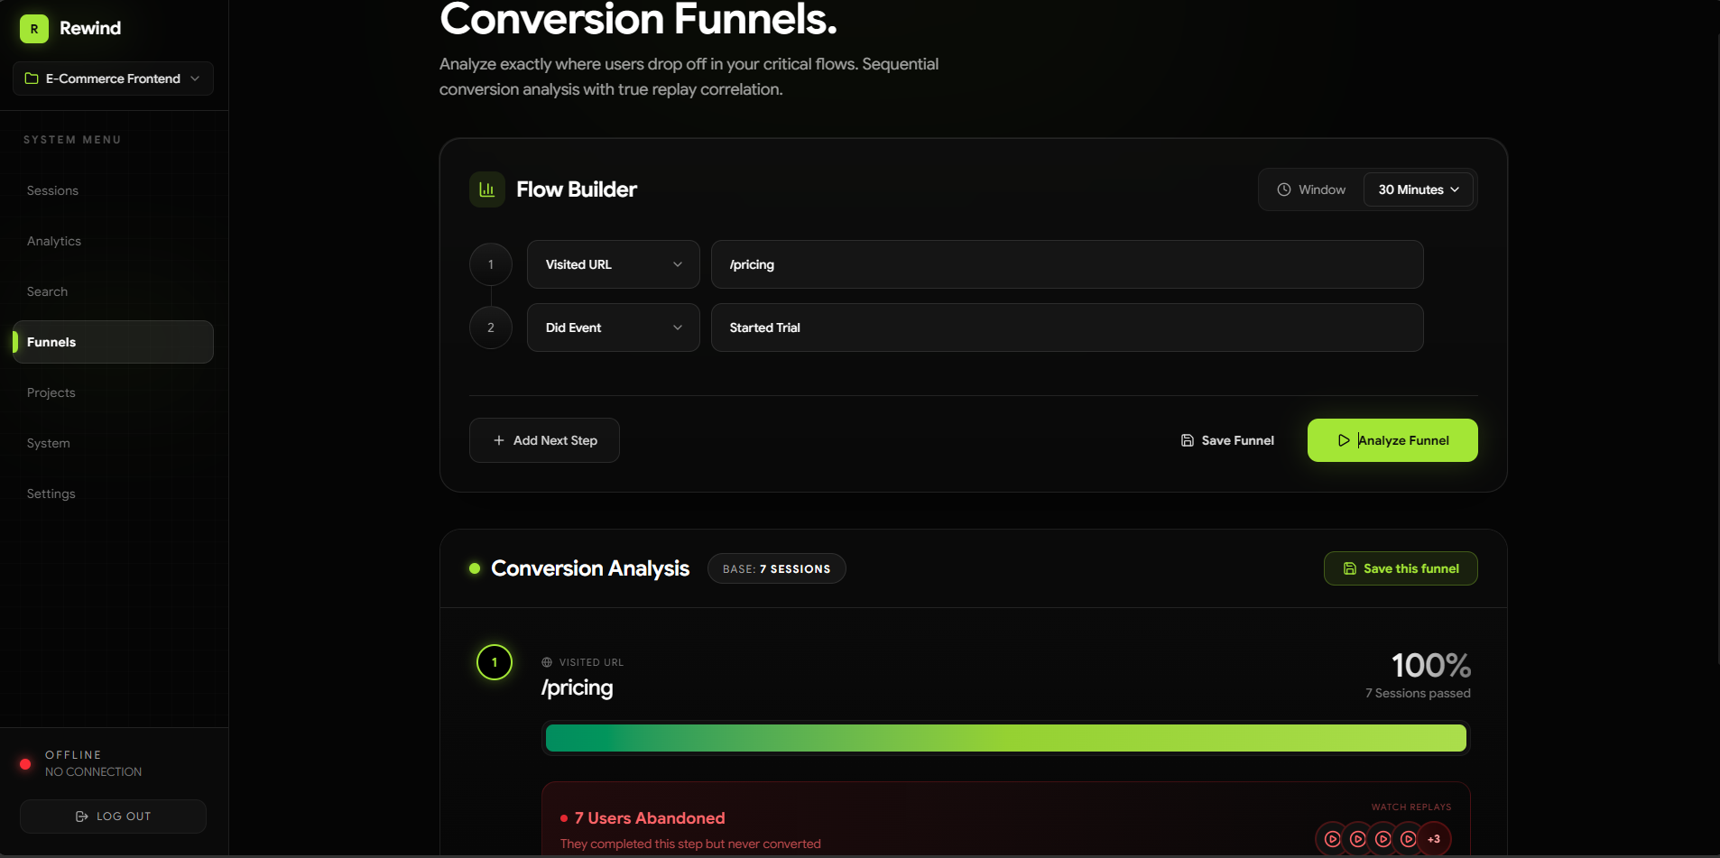
Task: Click Save this funnel button
Action: pyautogui.click(x=1401, y=568)
